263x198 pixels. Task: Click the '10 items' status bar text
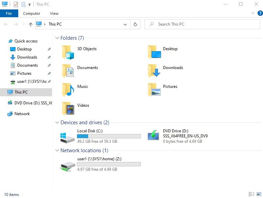point(11,195)
